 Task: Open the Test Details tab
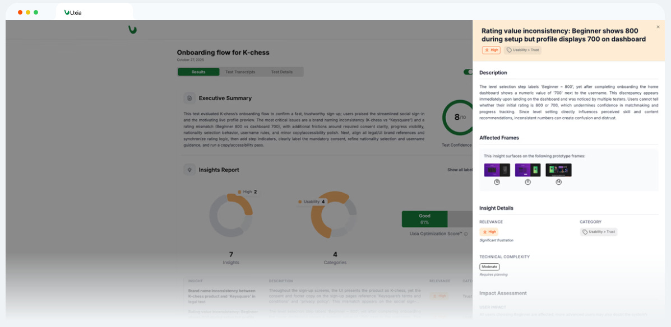coord(281,72)
